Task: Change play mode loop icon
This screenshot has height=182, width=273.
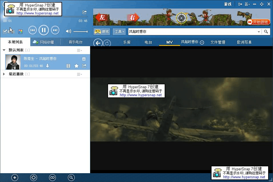Action: click(52, 177)
